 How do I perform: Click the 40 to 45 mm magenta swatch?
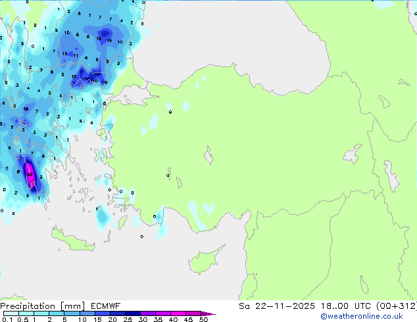coord(178,313)
